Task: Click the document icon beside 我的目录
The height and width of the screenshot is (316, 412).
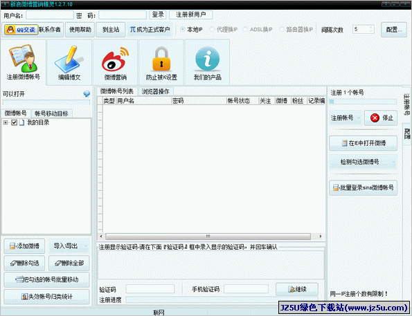Action: (x=21, y=122)
